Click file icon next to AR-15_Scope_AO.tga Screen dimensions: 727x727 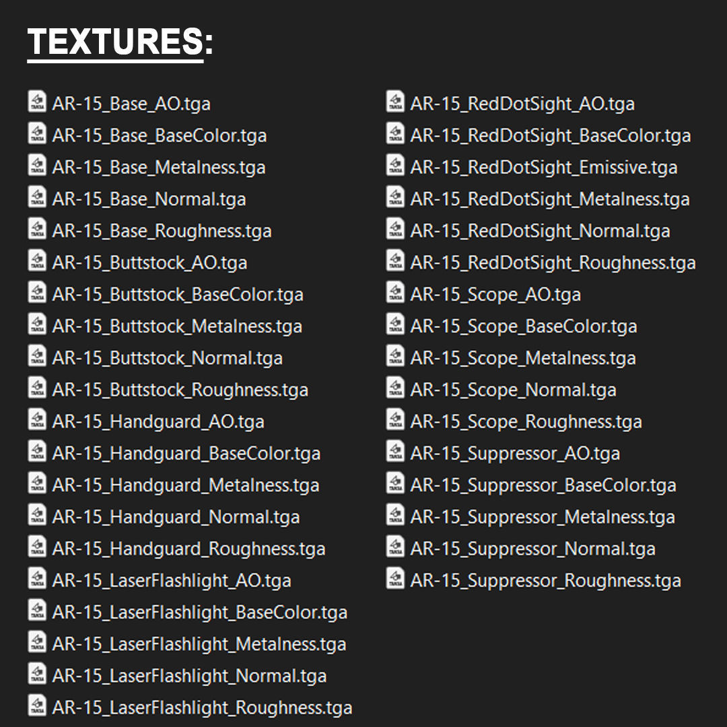pos(395,293)
